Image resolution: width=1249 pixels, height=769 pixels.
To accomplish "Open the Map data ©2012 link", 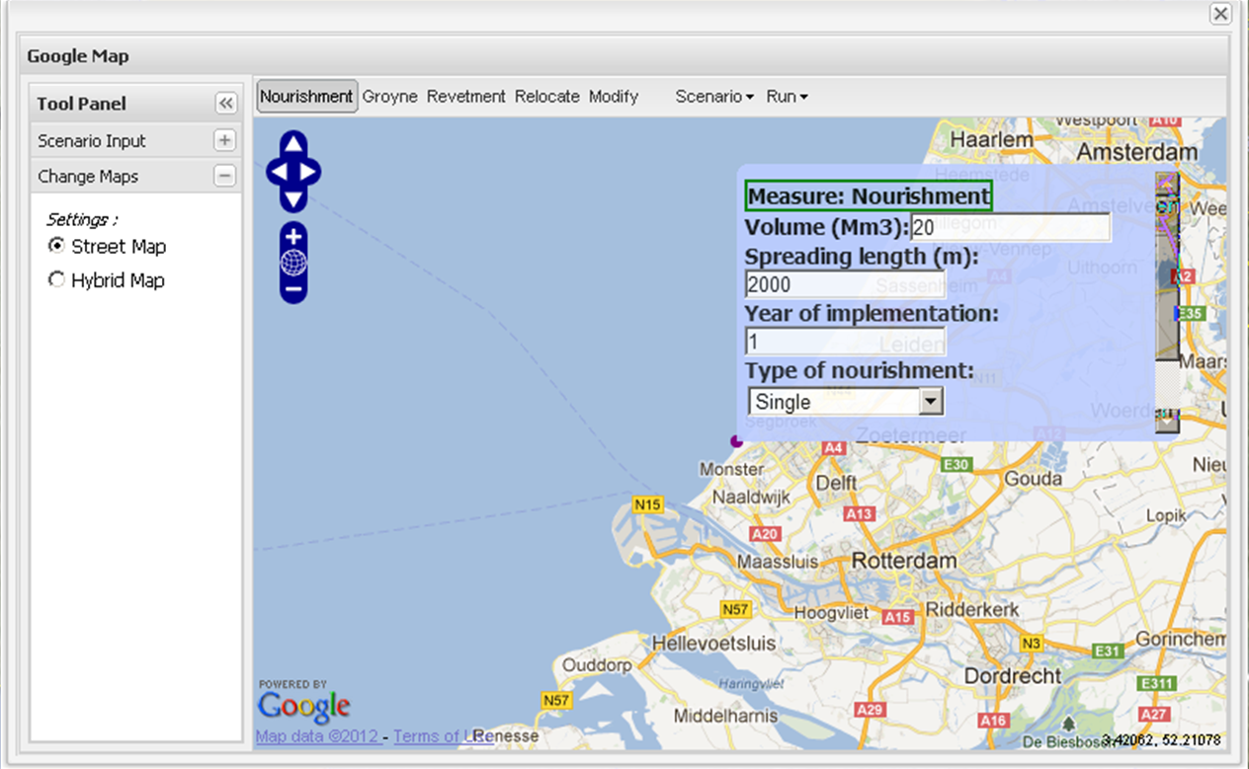I will coord(318,735).
